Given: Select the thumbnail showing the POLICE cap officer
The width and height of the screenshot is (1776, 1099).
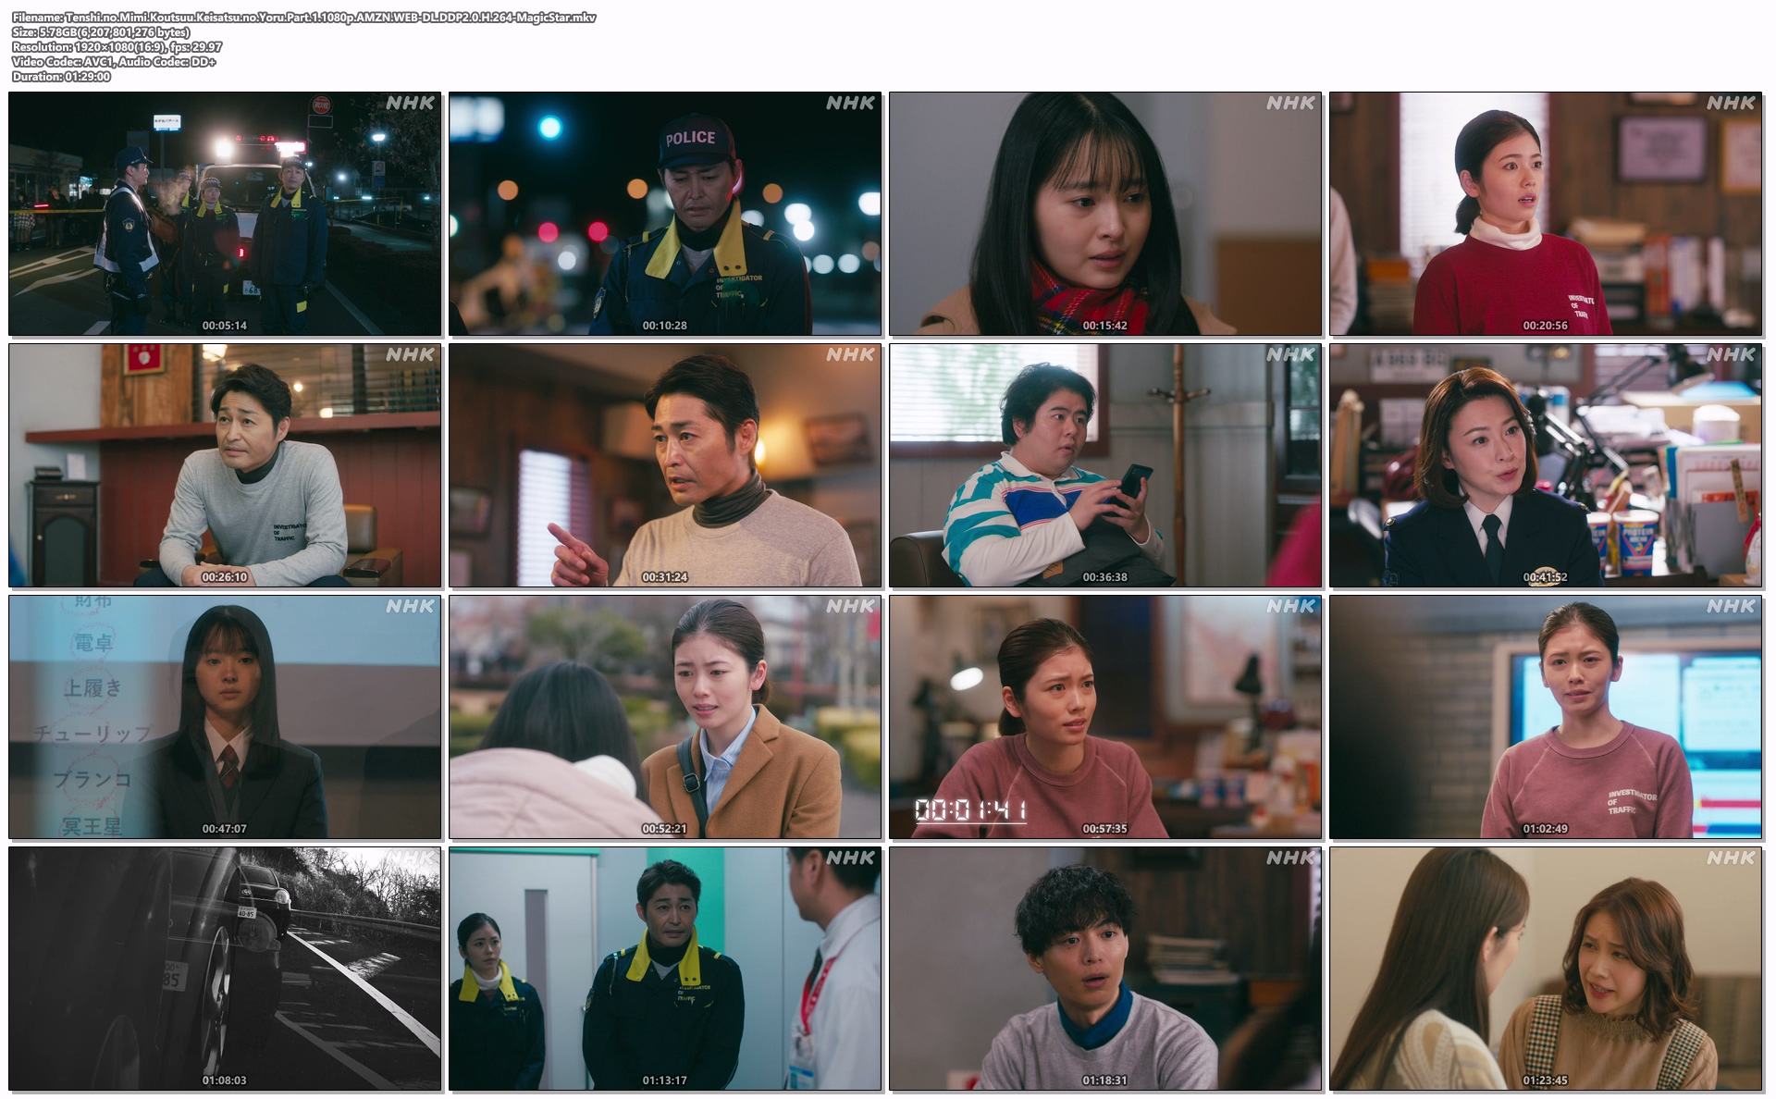Looking at the screenshot, I should tap(665, 213).
